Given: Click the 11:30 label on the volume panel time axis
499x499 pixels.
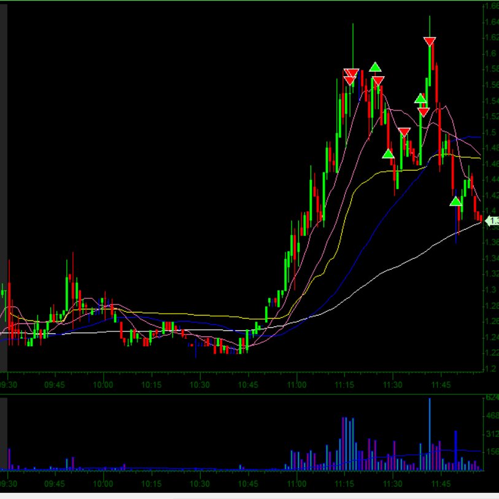Looking at the screenshot, I should click(392, 484).
